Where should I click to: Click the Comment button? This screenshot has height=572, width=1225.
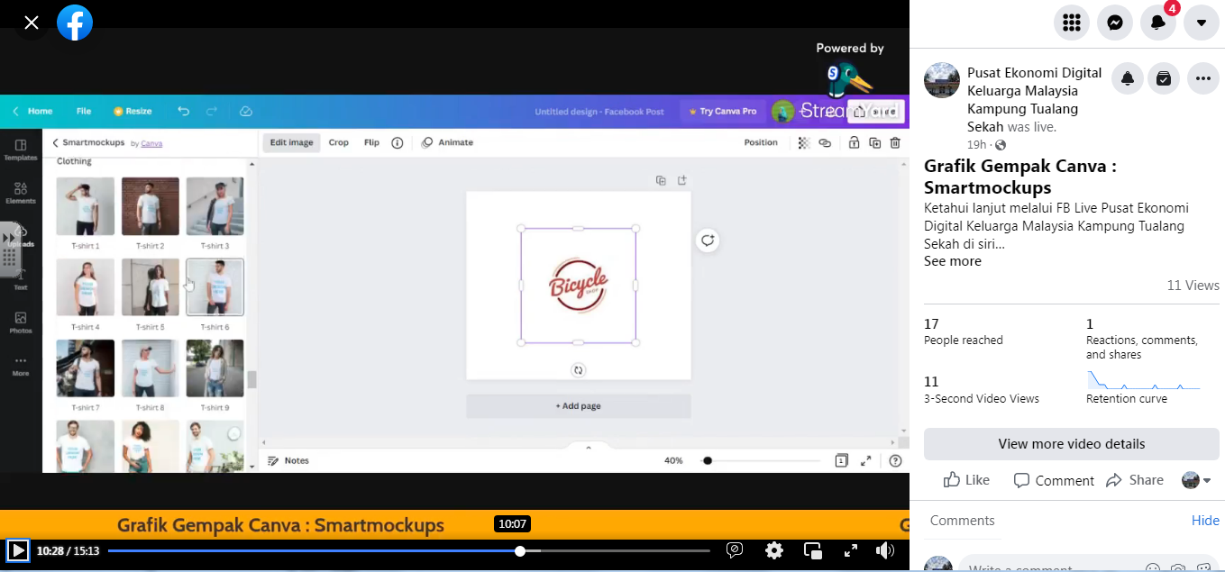coord(1053,480)
